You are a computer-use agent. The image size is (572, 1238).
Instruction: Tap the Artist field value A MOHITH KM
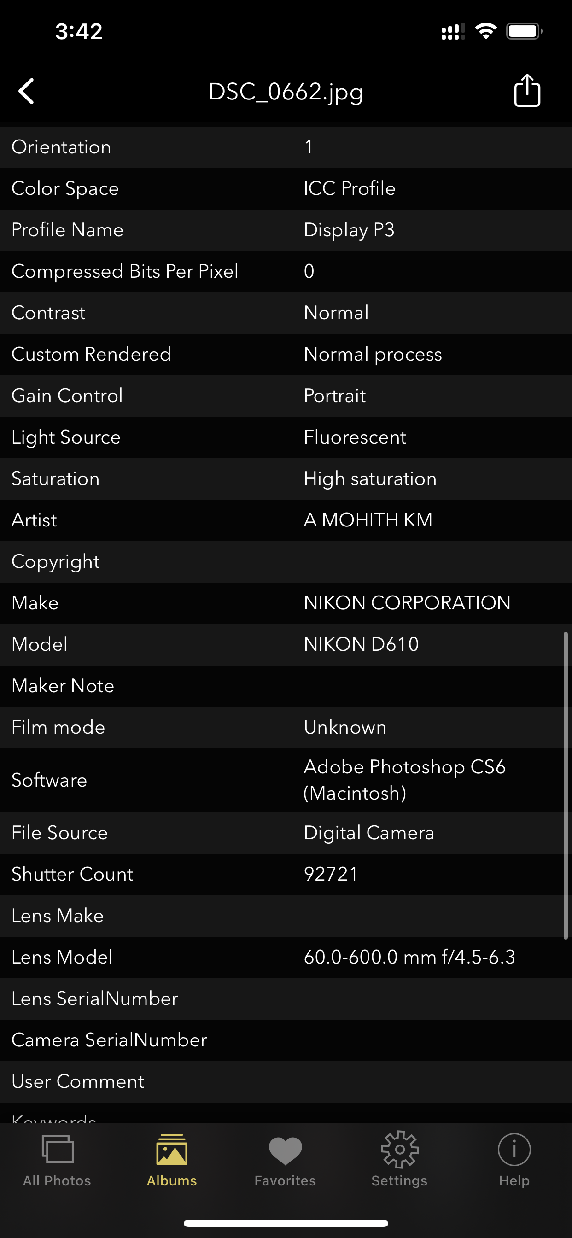368,520
